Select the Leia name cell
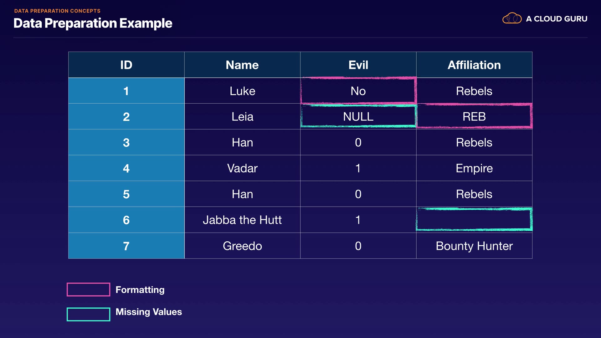Image resolution: width=601 pixels, height=338 pixels. pos(242,116)
